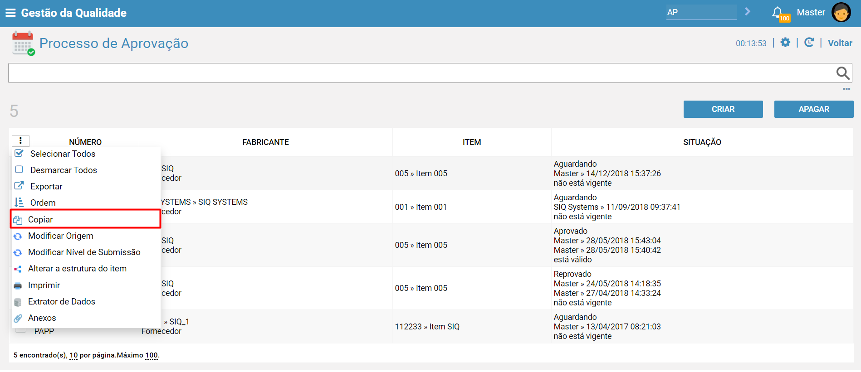Screen dimensions: 861x372
Task: Open Anexos menu option
Action: tap(42, 318)
